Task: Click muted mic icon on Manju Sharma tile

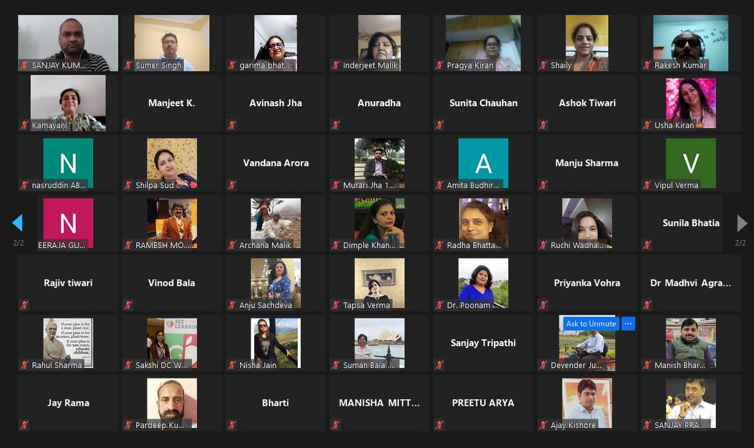Action: [543, 185]
